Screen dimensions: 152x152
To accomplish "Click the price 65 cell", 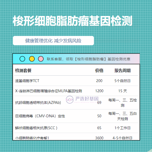I will [99, 128].
